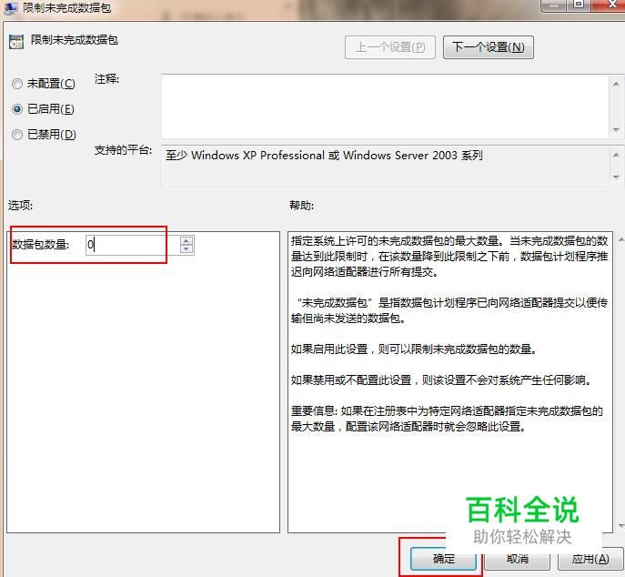Click the title bar window icon
625x577 pixels.
point(10,8)
